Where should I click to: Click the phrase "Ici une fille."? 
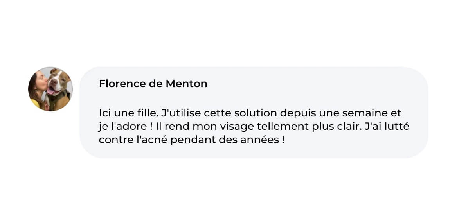(129, 113)
